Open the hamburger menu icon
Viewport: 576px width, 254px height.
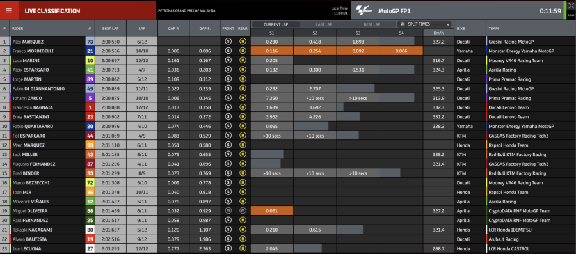pyautogui.click(x=8, y=10)
